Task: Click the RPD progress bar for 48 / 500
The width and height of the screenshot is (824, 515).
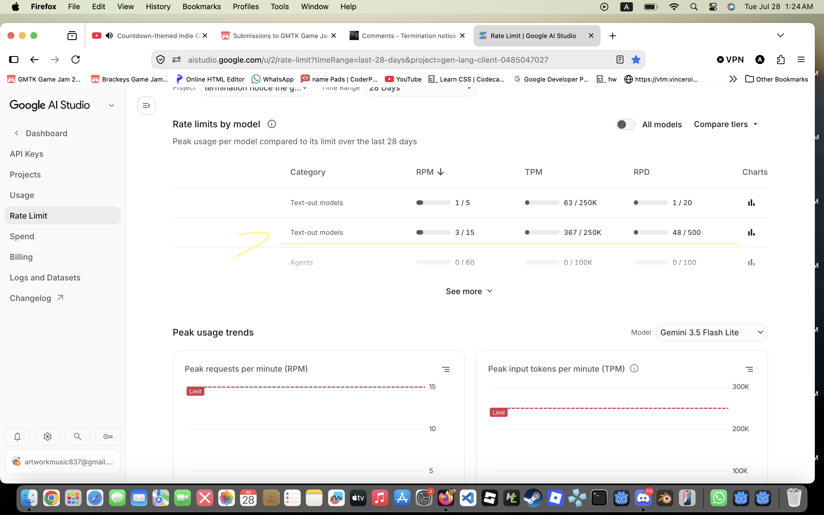Action: 651,232
